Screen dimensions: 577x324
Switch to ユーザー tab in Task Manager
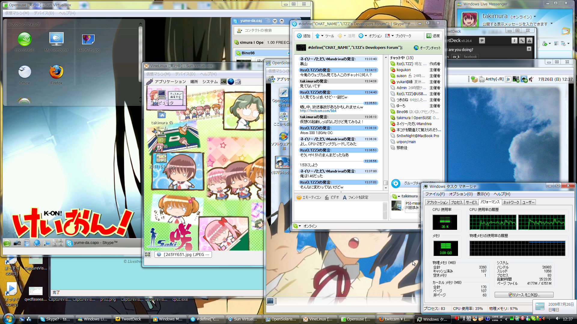click(528, 202)
